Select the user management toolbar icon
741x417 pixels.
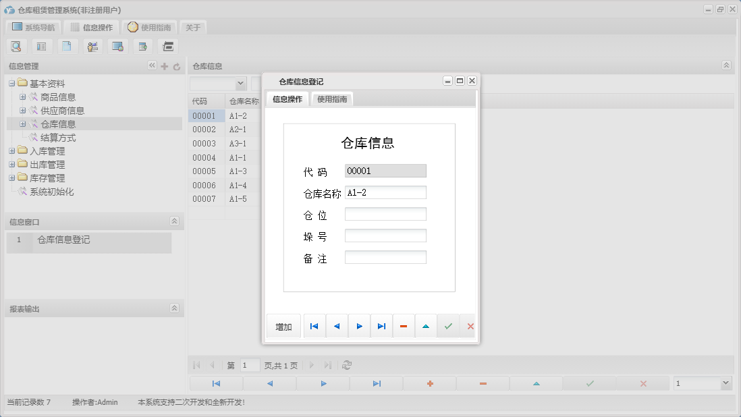[92, 46]
